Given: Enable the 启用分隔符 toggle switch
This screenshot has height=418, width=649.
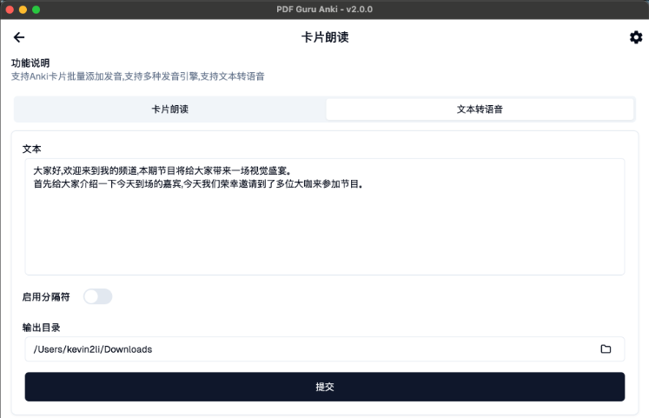Looking at the screenshot, I should pos(97,296).
